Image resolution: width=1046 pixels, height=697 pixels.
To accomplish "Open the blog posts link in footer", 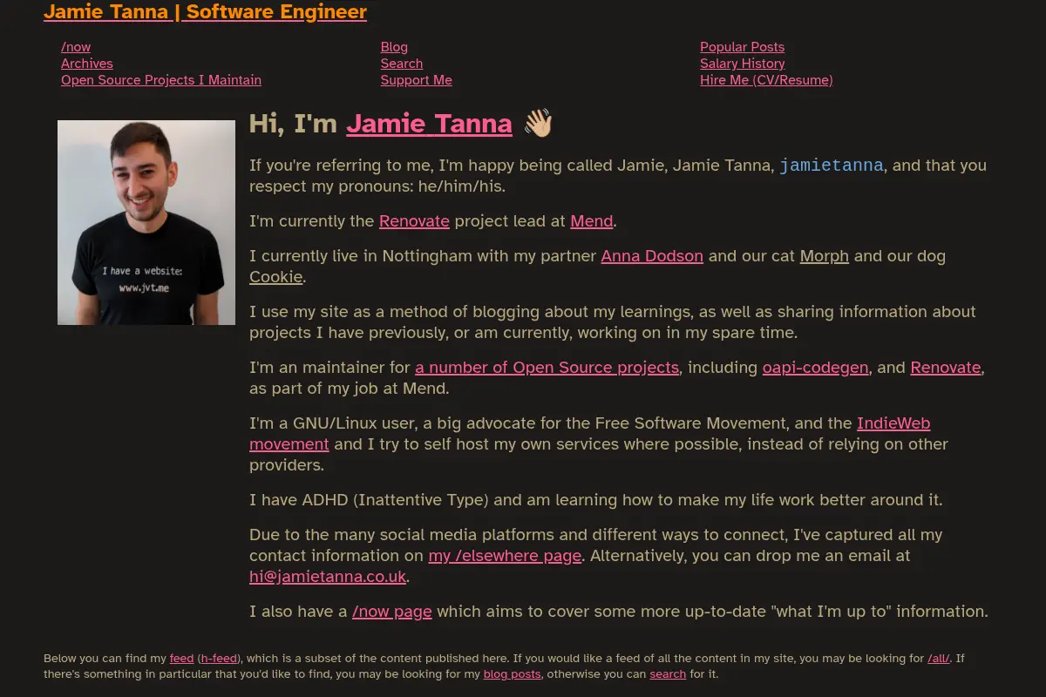I will pos(513,674).
